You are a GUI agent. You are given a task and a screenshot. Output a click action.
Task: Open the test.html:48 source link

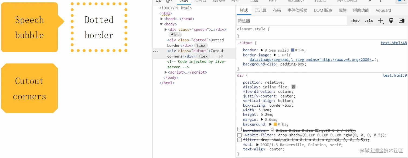[x=394, y=43]
